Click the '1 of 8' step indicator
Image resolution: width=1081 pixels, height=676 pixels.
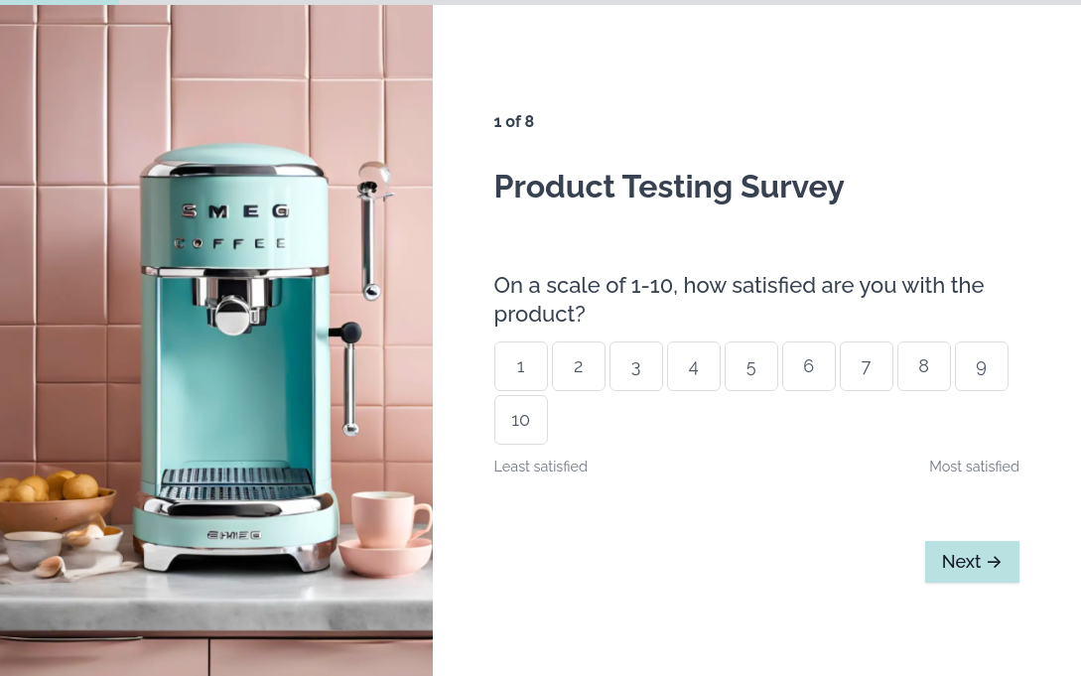click(x=513, y=122)
